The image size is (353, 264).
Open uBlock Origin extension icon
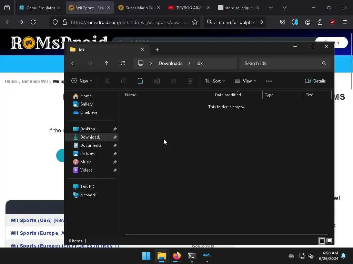click(332, 22)
